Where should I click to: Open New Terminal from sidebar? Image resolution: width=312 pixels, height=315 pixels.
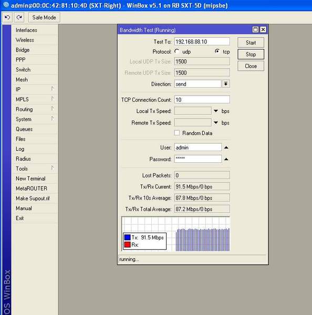click(x=35, y=178)
